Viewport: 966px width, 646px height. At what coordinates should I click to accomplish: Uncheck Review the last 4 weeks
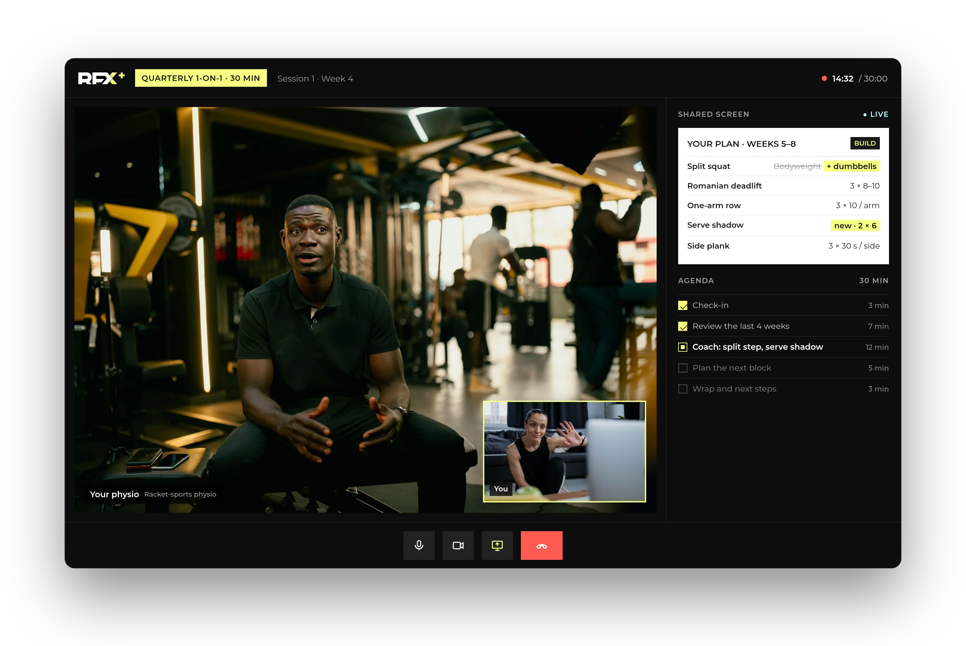point(683,326)
